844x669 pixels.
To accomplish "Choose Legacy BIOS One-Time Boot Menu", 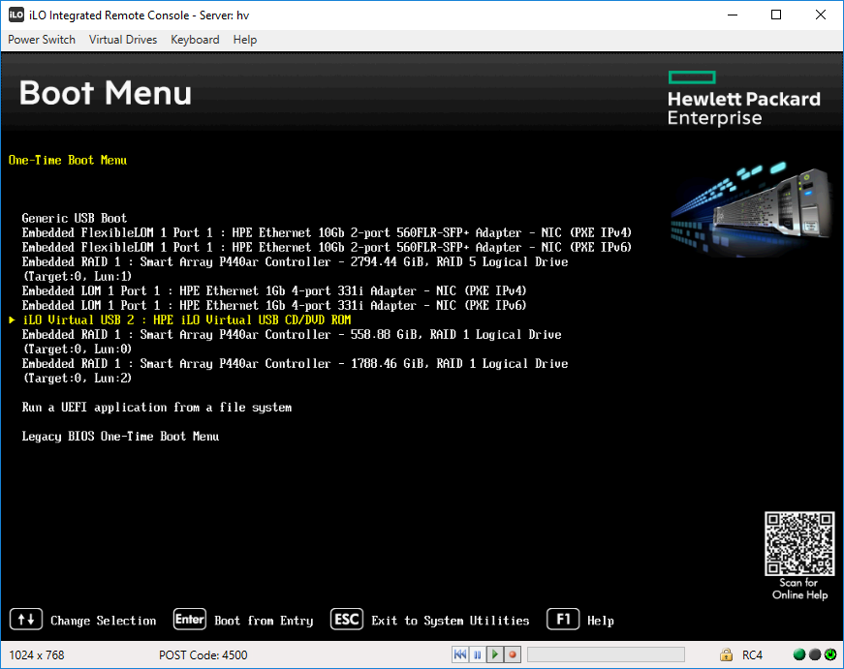I will [x=122, y=436].
